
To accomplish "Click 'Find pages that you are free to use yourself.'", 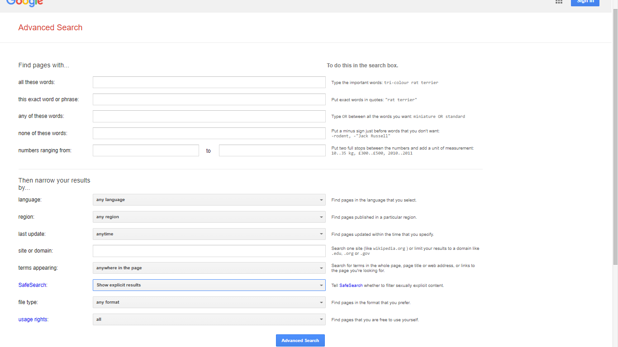I will [375, 320].
